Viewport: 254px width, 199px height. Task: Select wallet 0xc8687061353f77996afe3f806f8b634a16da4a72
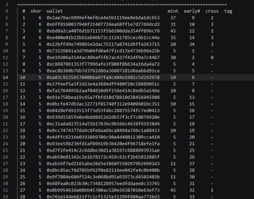103,64
